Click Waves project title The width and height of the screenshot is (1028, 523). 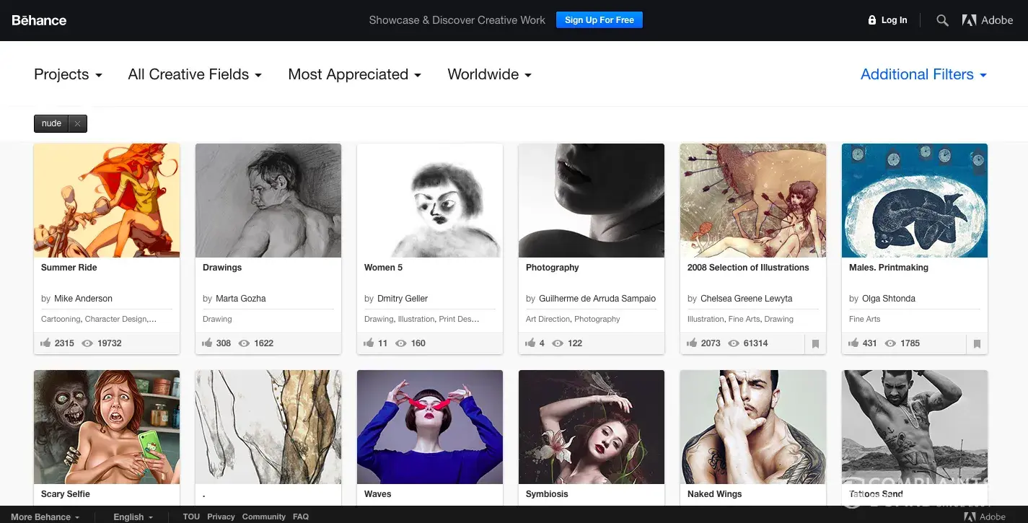[x=378, y=494]
